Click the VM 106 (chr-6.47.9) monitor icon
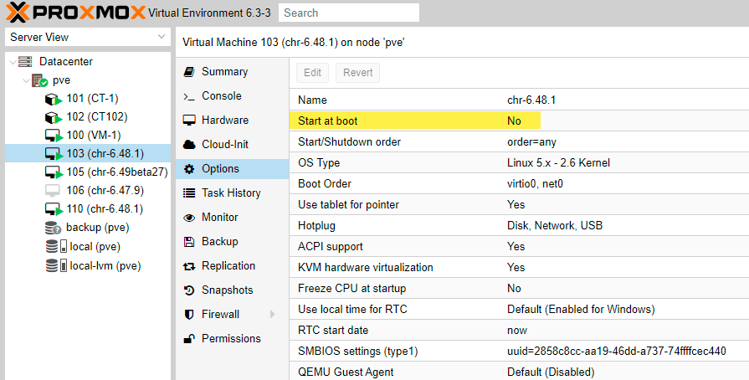The height and width of the screenshot is (380, 749). (x=54, y=191)
